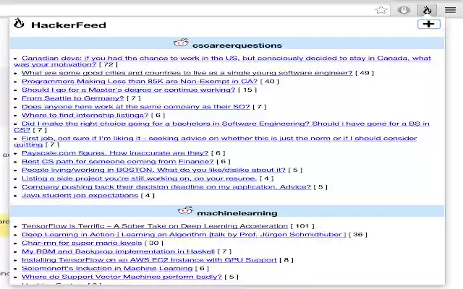
Task: Open Listing a side project on resume link
Action: tap(139, 178)
